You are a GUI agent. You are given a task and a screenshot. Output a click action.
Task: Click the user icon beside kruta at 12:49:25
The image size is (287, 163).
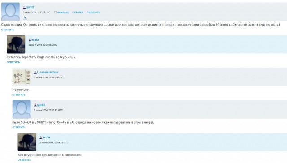(x=41, y=137)
